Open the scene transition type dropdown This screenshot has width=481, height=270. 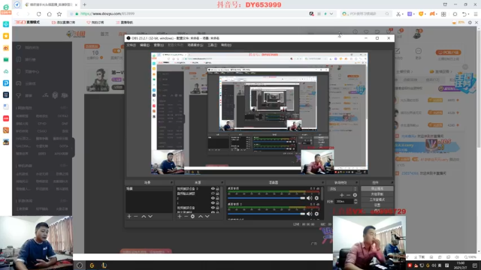pyautogui.click(x=343, y=189)
